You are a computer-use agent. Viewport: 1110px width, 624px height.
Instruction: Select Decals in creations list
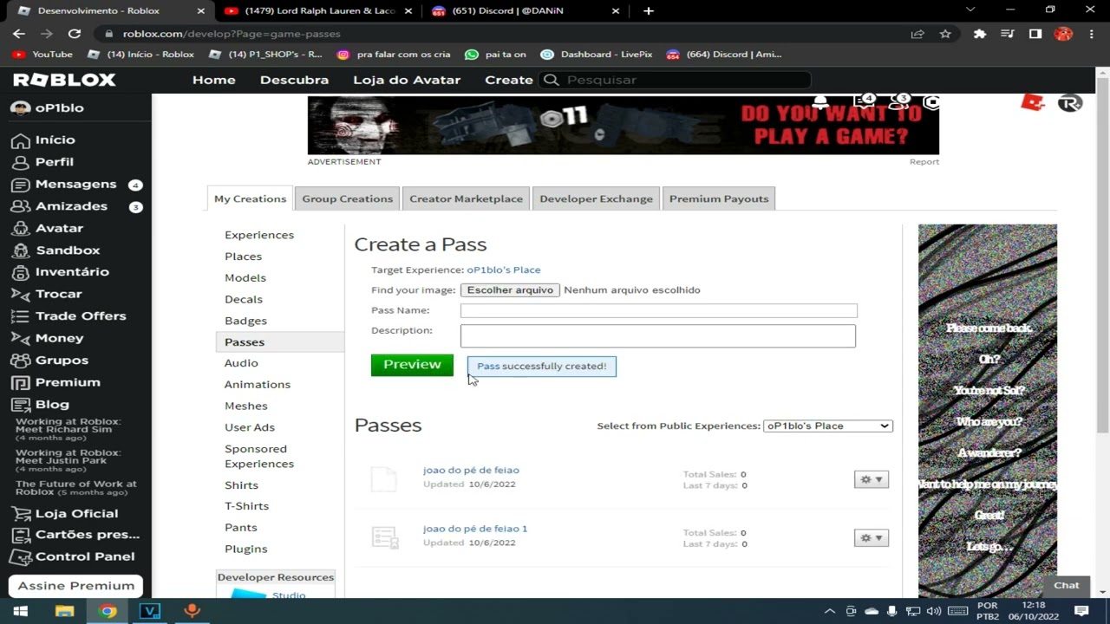[244, 299]
